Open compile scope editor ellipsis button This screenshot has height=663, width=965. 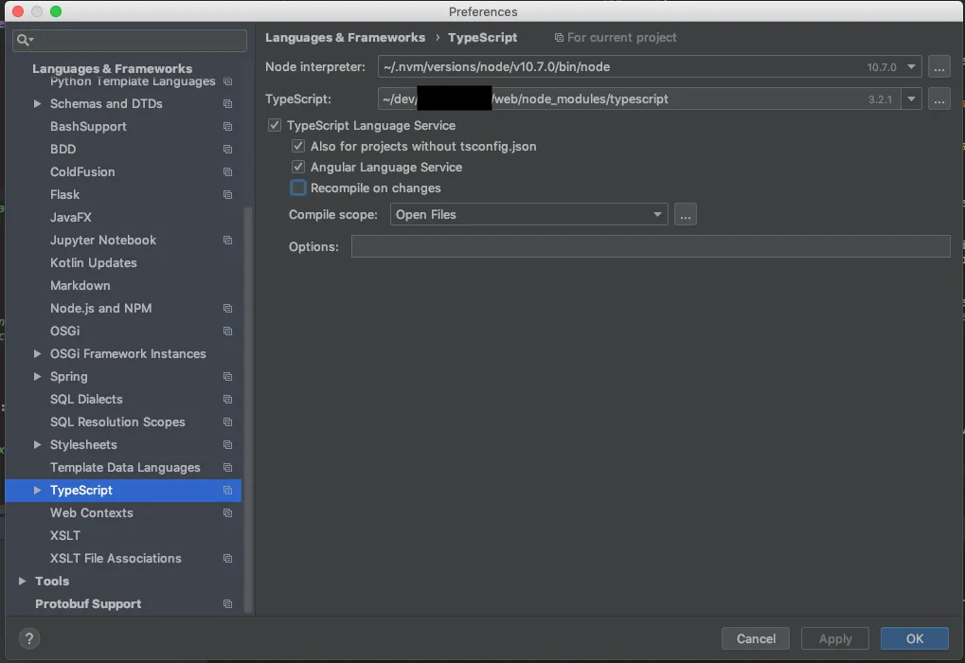[x=686, y=214]
